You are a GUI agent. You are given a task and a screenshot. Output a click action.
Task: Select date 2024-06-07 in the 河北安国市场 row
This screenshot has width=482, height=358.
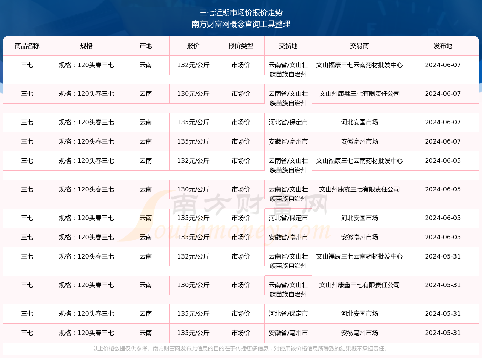pos(443,122)
